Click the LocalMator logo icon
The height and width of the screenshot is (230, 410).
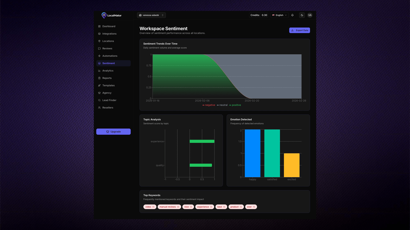point(104,15)
